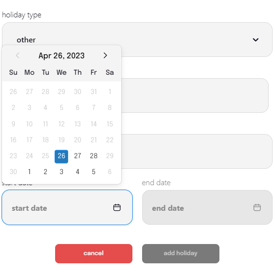Select April 26 highlighted date

[x=61, y=156]
